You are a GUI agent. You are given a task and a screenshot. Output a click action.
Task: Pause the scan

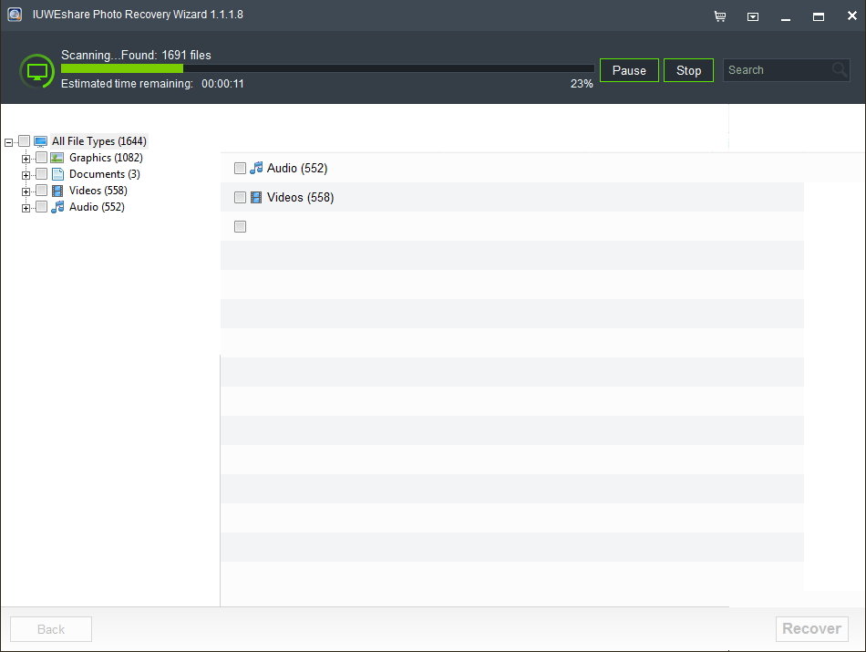629,70
